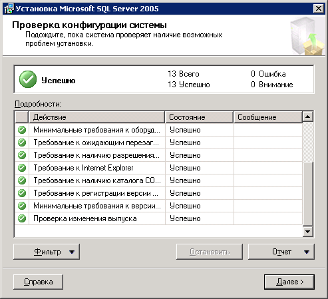The height and width of the screenshot is (299, 328).
Task: Click green check icon beside Требование к Internet Explorer
Action: point(22,168)
